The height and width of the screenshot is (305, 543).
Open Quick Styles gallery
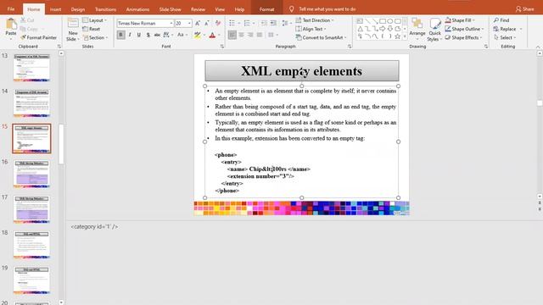pyautogui.click(x=434, y=30)
